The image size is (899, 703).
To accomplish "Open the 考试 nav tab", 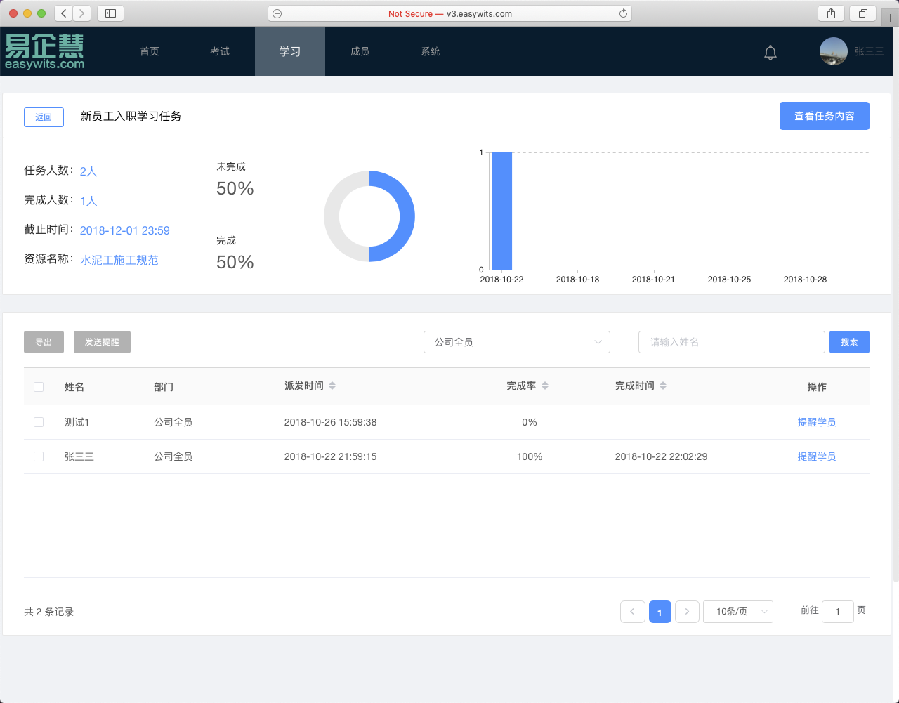I will coord(220,51).
